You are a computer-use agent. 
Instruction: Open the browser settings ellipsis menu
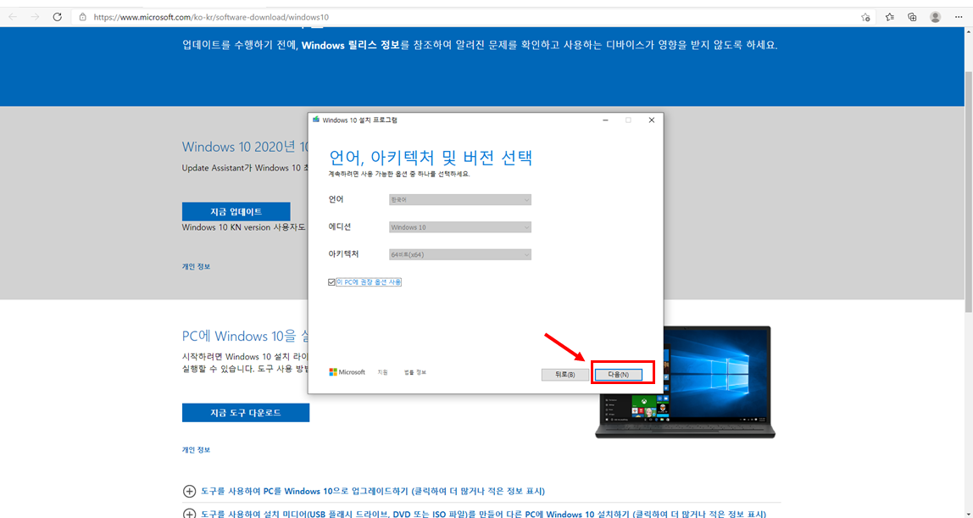[959, 17]
